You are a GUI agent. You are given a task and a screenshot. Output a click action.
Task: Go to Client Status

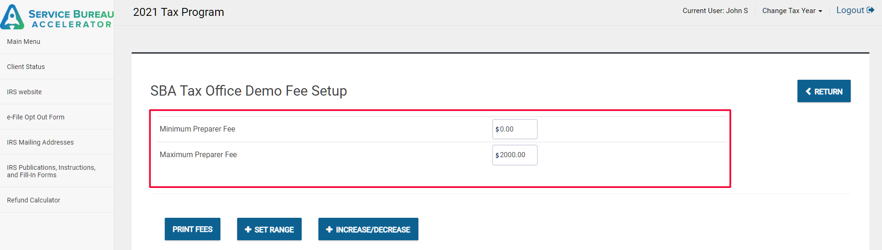[26, 67]
